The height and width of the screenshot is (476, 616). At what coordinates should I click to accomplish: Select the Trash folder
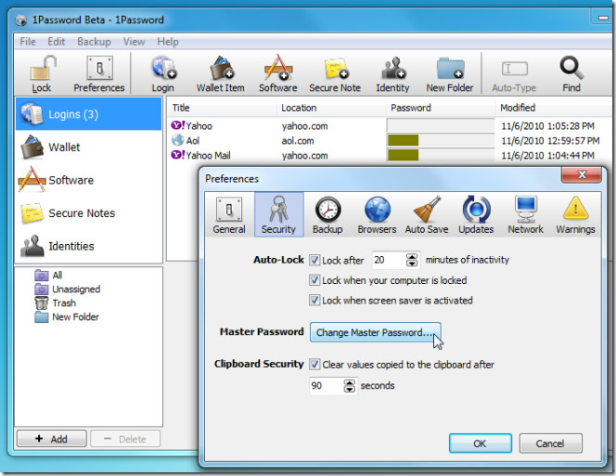(55, 303)
